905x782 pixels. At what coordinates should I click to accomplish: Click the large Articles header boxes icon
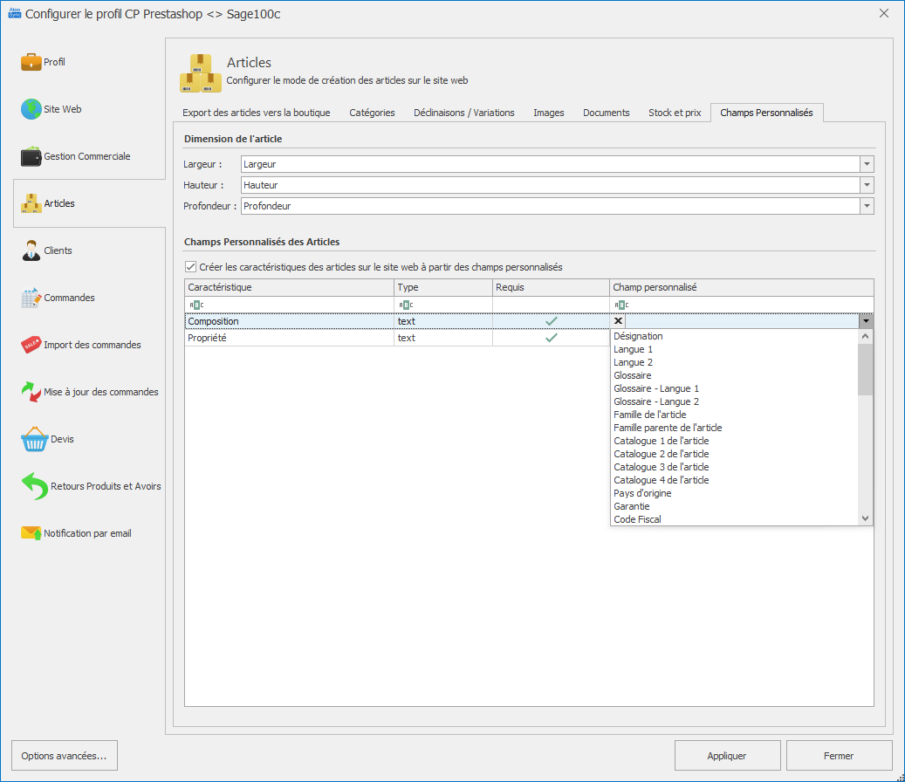[x=200, y=73]
